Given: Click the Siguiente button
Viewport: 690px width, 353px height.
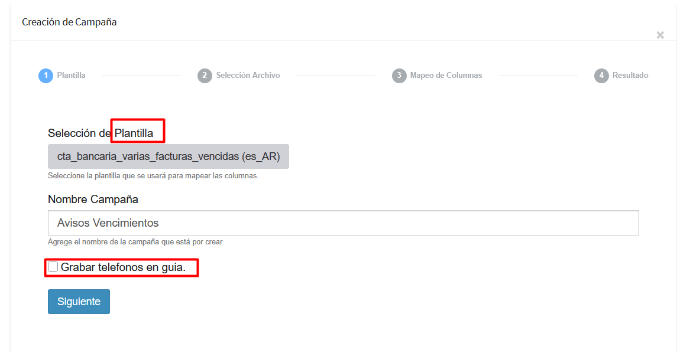Looking at the screenshot, I should [x=79, y=302].
